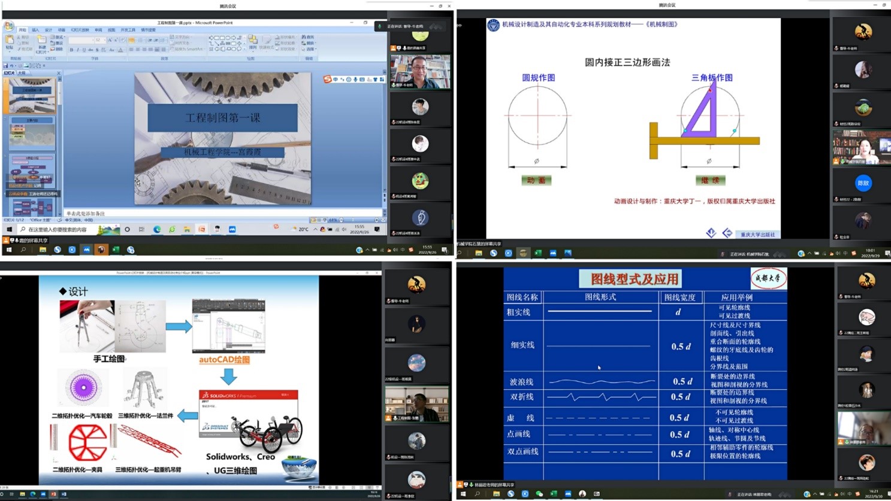Open the 设计 ribbon tab

pyautogui.click(x=49, y=30)
